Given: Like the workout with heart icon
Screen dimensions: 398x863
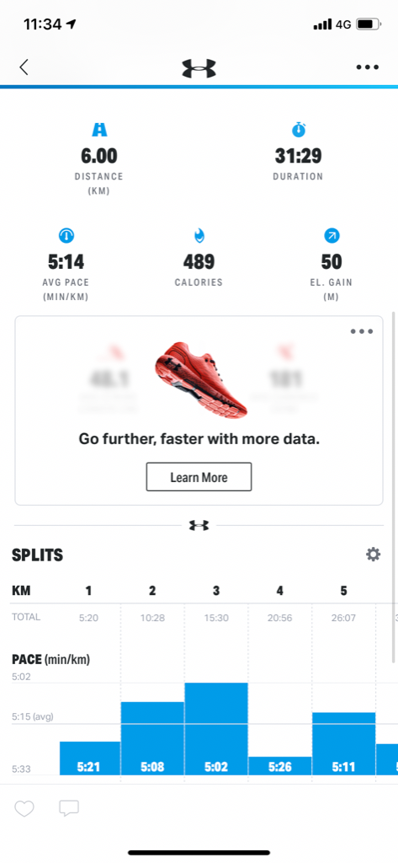Looking at the screenshot, I should [24, 808].
